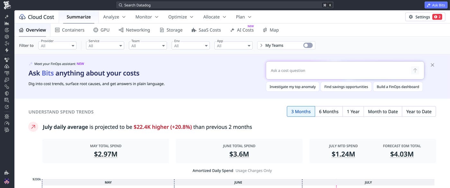Open the hexagon icon in the left sidebar
The width and height of the screenshot is (450, 188).
(7, 37)
